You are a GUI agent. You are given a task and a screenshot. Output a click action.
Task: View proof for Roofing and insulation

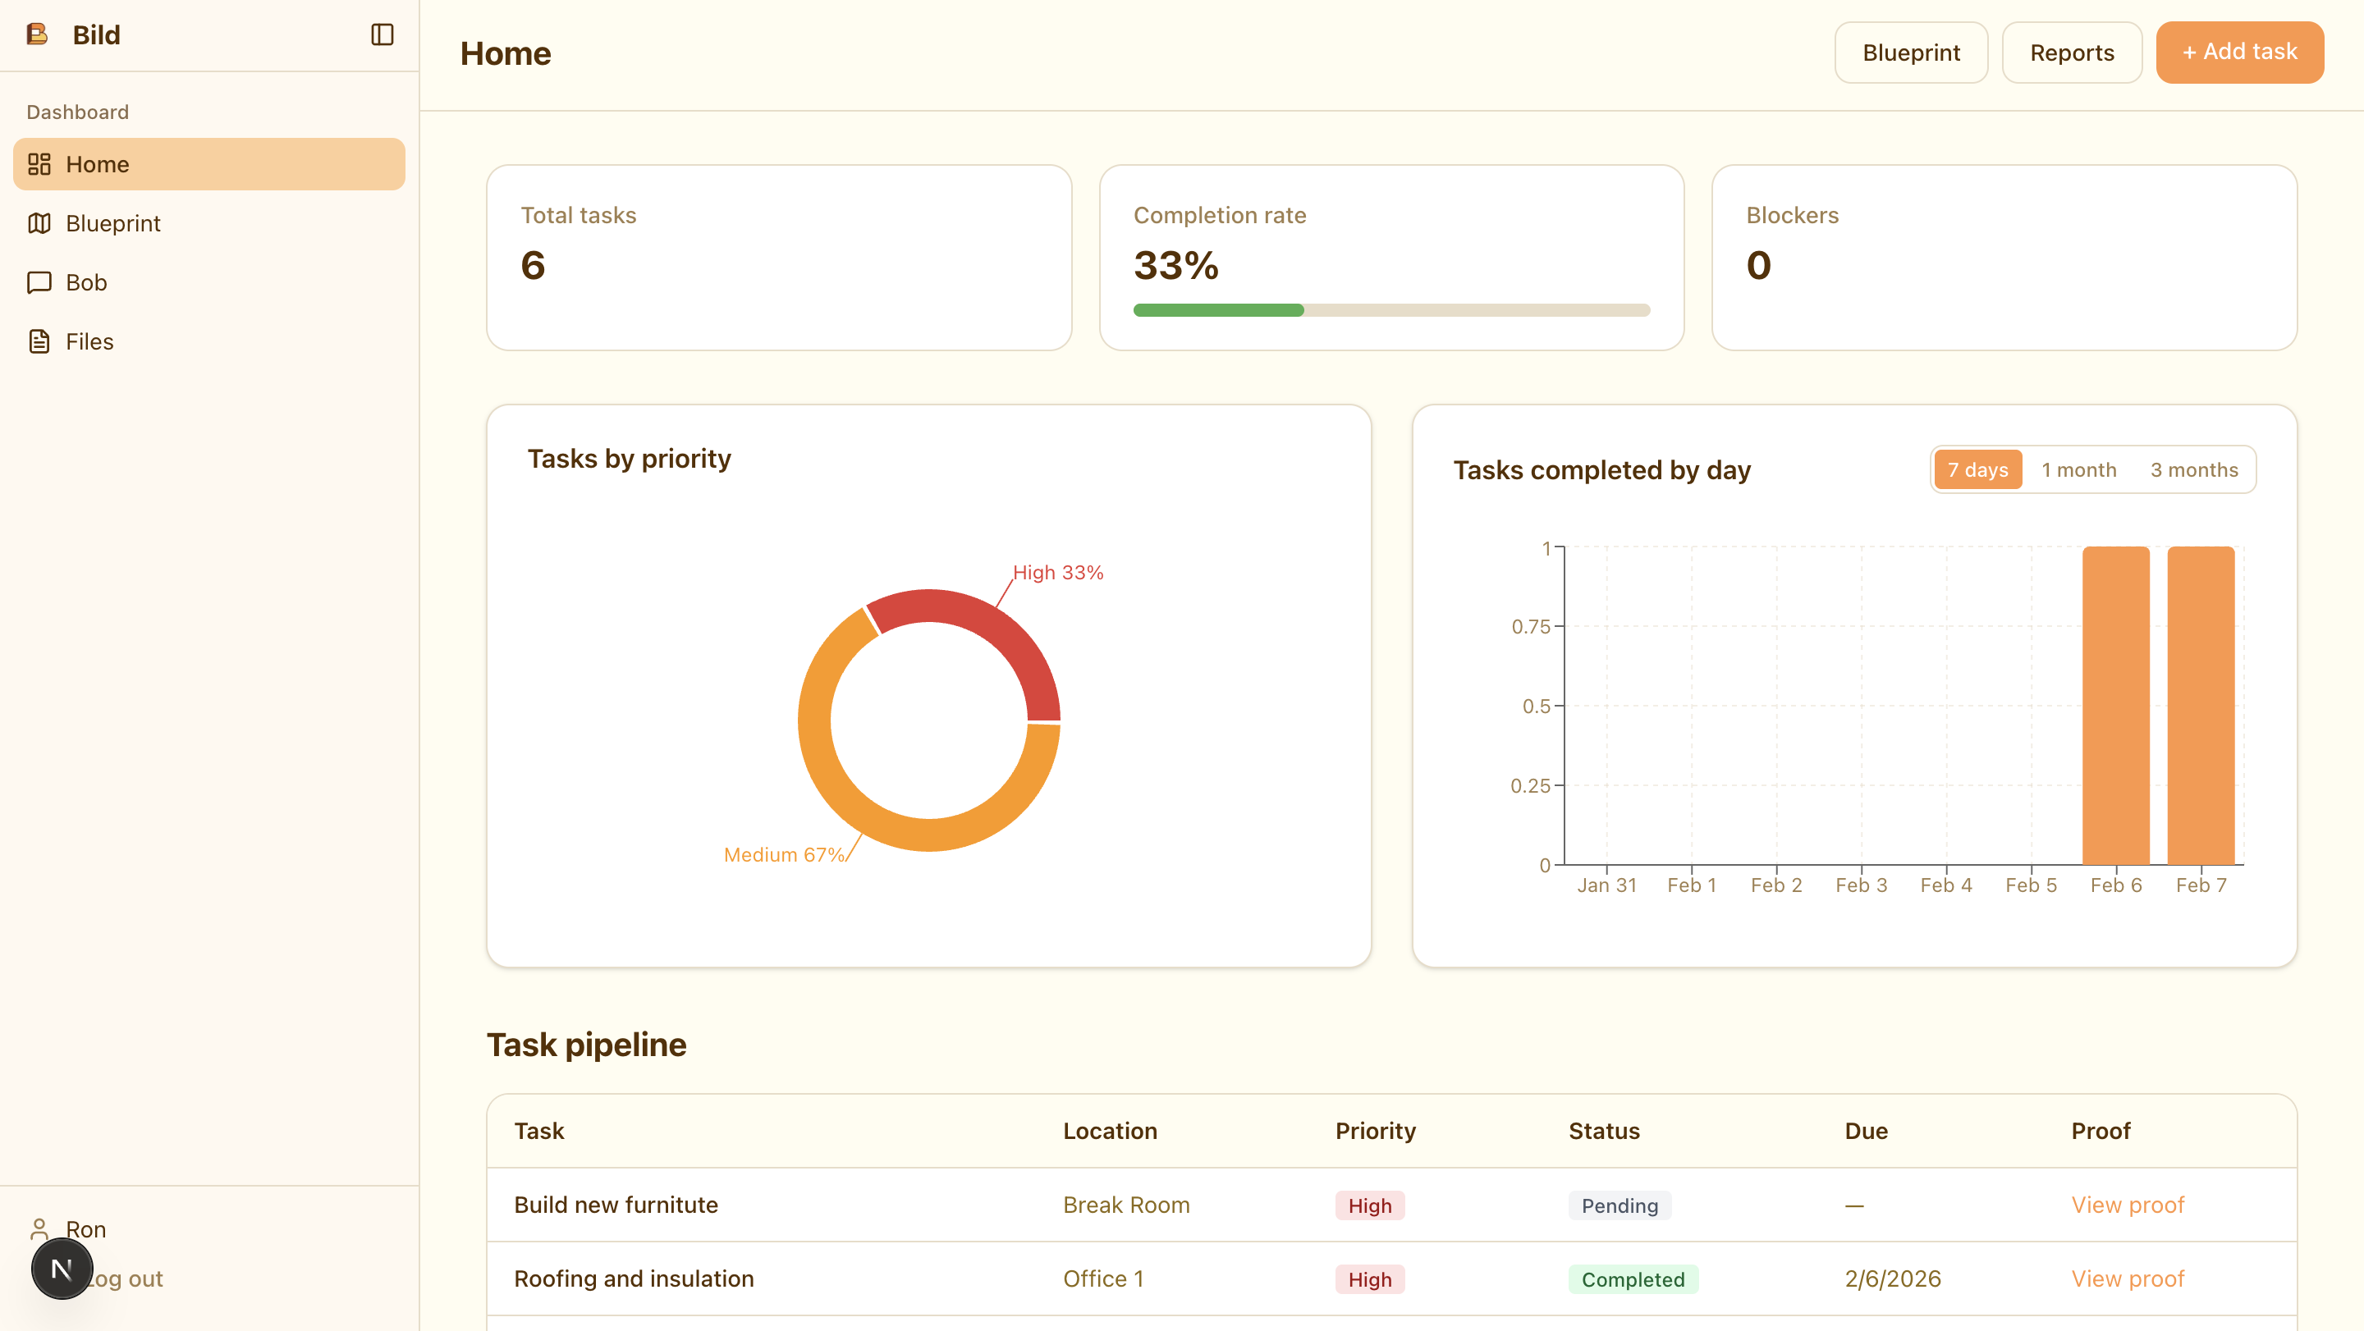[x=2128, y=1278]
